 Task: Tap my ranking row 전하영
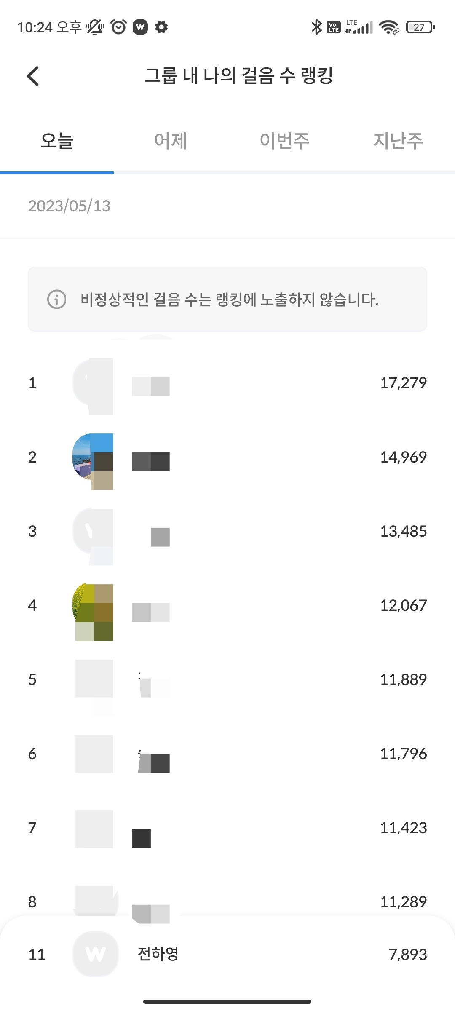coord(227,955)
